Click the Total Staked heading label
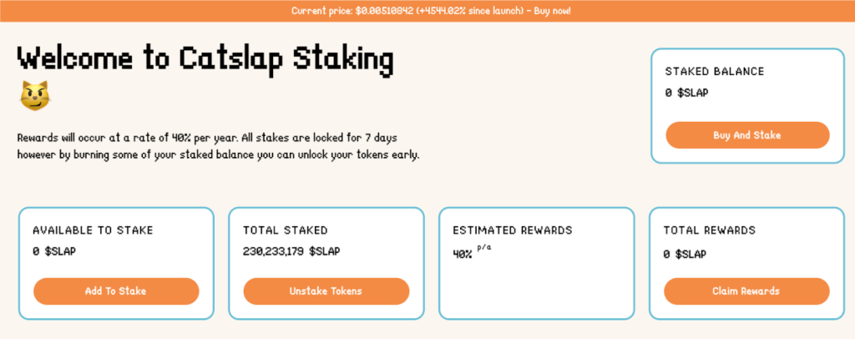This screenshot has width=855, height=339. tap(285, 230)
